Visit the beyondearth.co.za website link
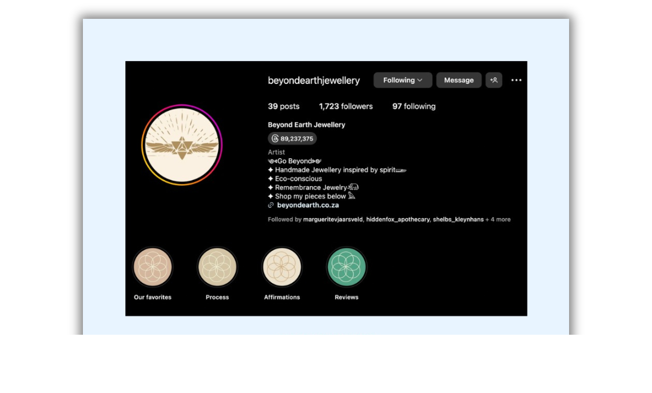Image resolution: width=652 pixels, height=393 pixels. 308,206
